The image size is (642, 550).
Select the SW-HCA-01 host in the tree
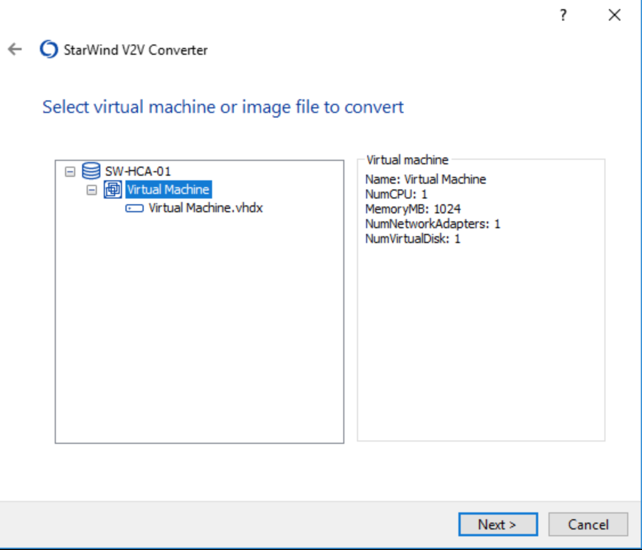click(x=138, y=171)
